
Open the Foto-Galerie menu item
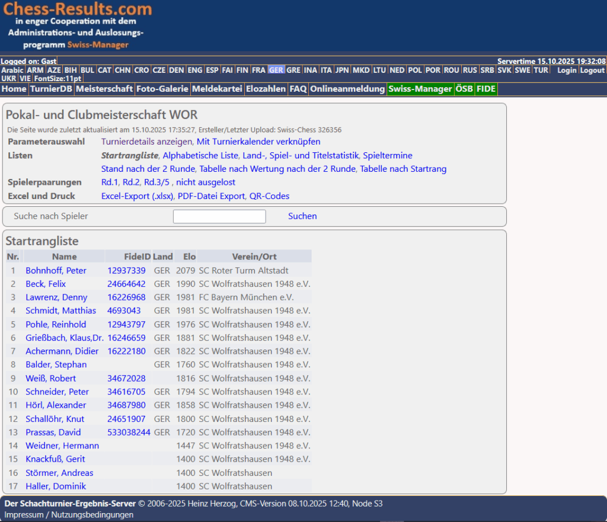(162, 89)
